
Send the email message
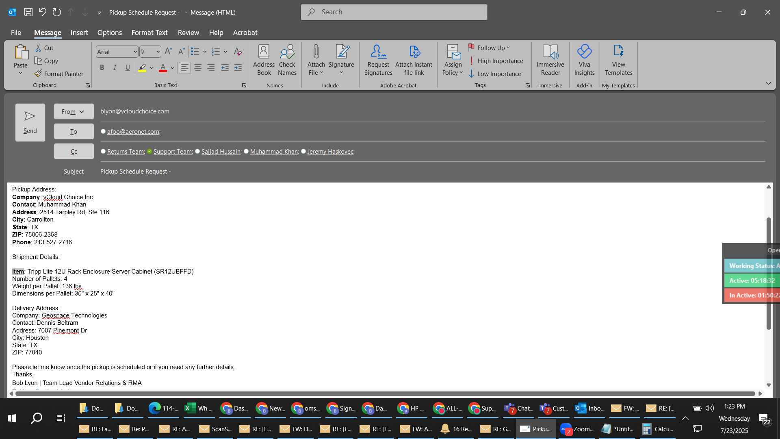pos(30,122)
